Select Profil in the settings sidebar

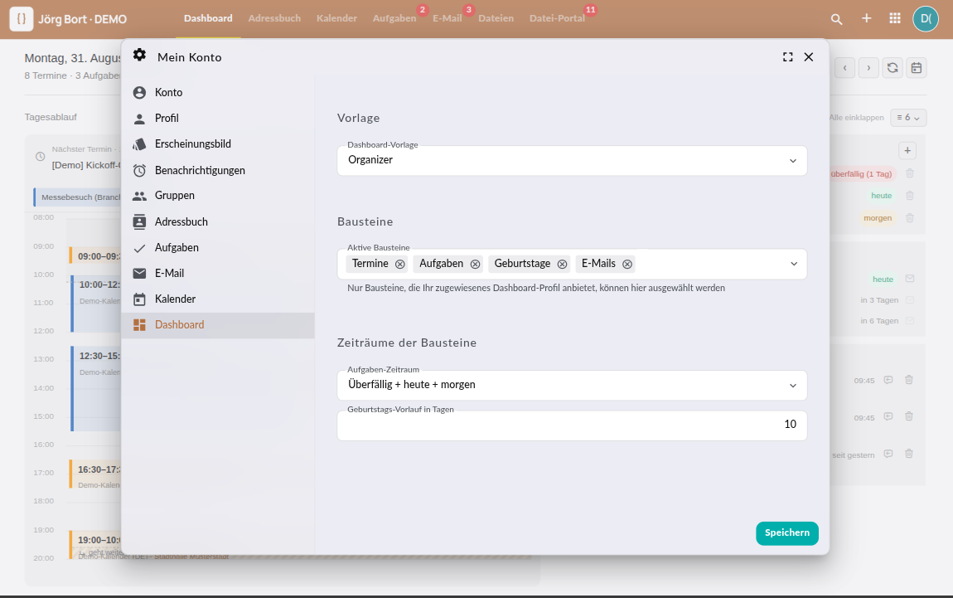coord(218,118)
